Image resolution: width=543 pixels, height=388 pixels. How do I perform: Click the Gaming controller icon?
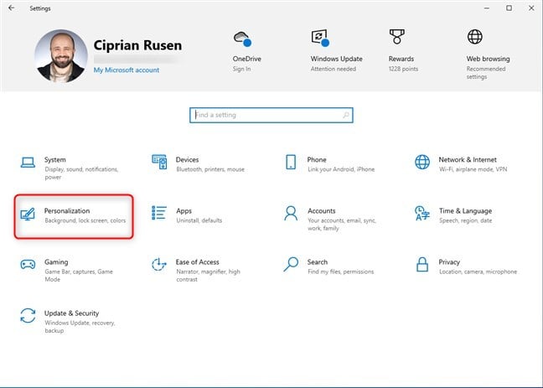(x=28, y=265)
